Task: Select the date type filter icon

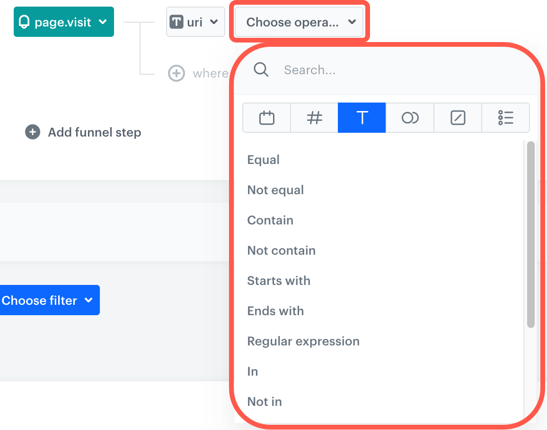Action: point(267,118)
